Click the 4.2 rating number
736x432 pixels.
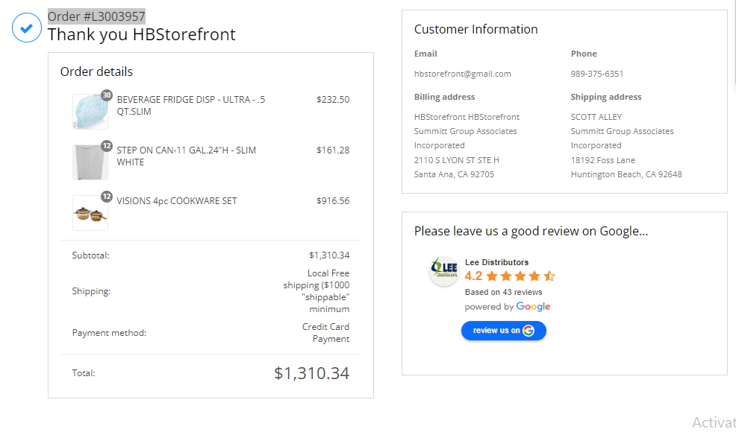[473, 276]
